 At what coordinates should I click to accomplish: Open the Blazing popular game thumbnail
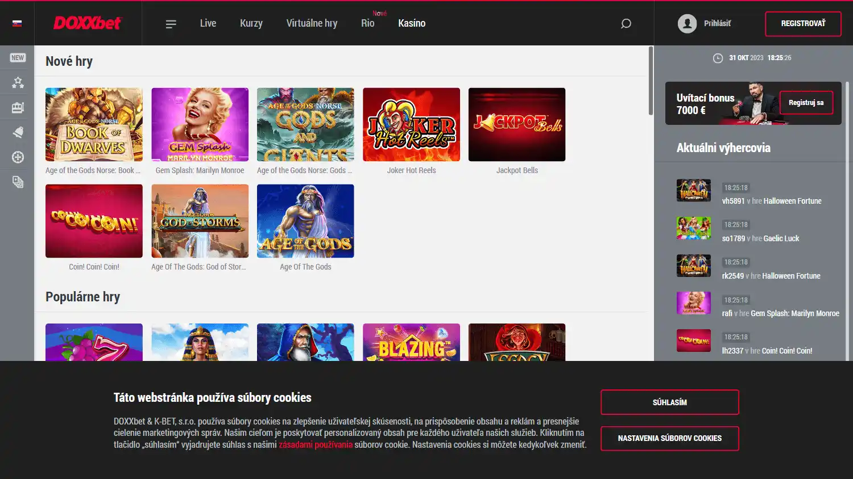point(411,342)
